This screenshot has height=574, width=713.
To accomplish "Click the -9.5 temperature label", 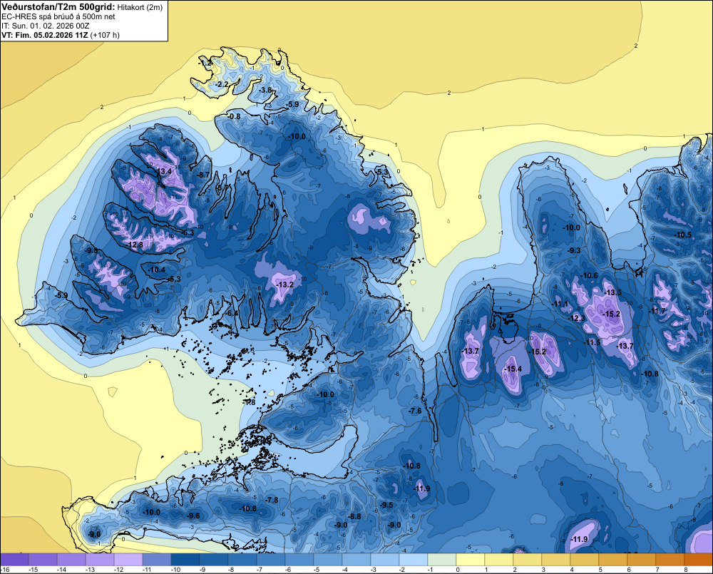I will (x=386, y=505).
